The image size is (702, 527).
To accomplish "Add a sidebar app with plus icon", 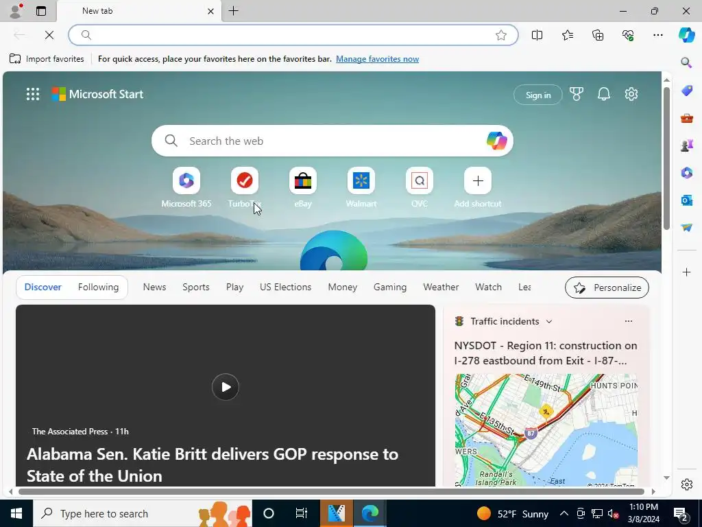I will click(x=686, y=272).
